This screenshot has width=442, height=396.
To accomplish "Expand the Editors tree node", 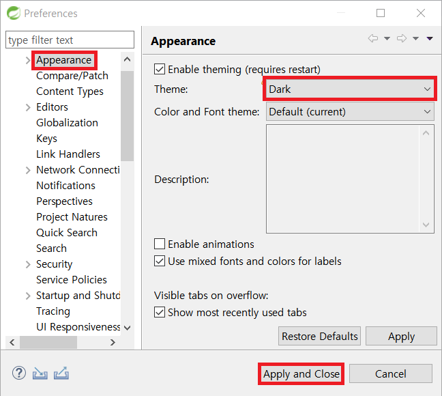I will point(28,107).
